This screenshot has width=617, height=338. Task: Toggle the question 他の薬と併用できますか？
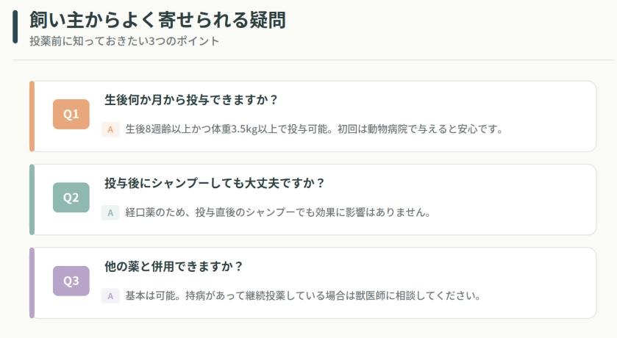pyautogui.click(x=174, y=266)
